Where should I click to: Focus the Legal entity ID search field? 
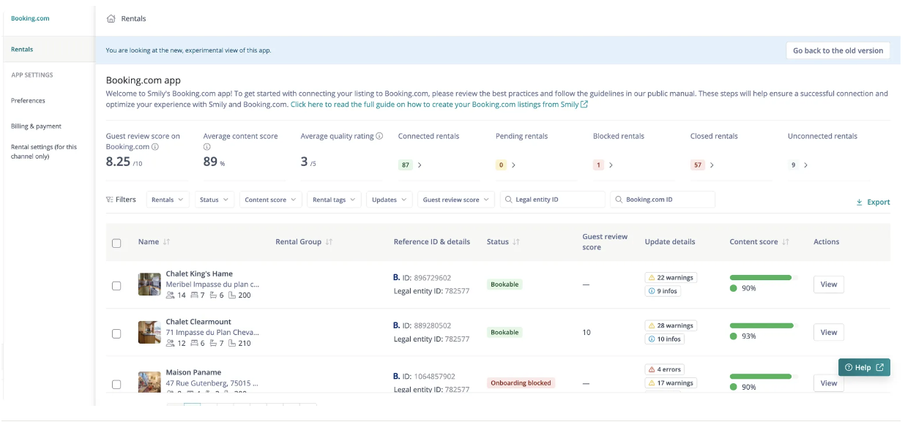click(553, 200)
